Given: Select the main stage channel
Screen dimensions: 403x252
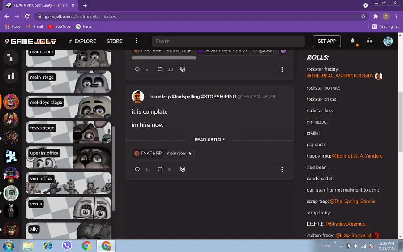Looking at the screenshot, I should point(69,82).
